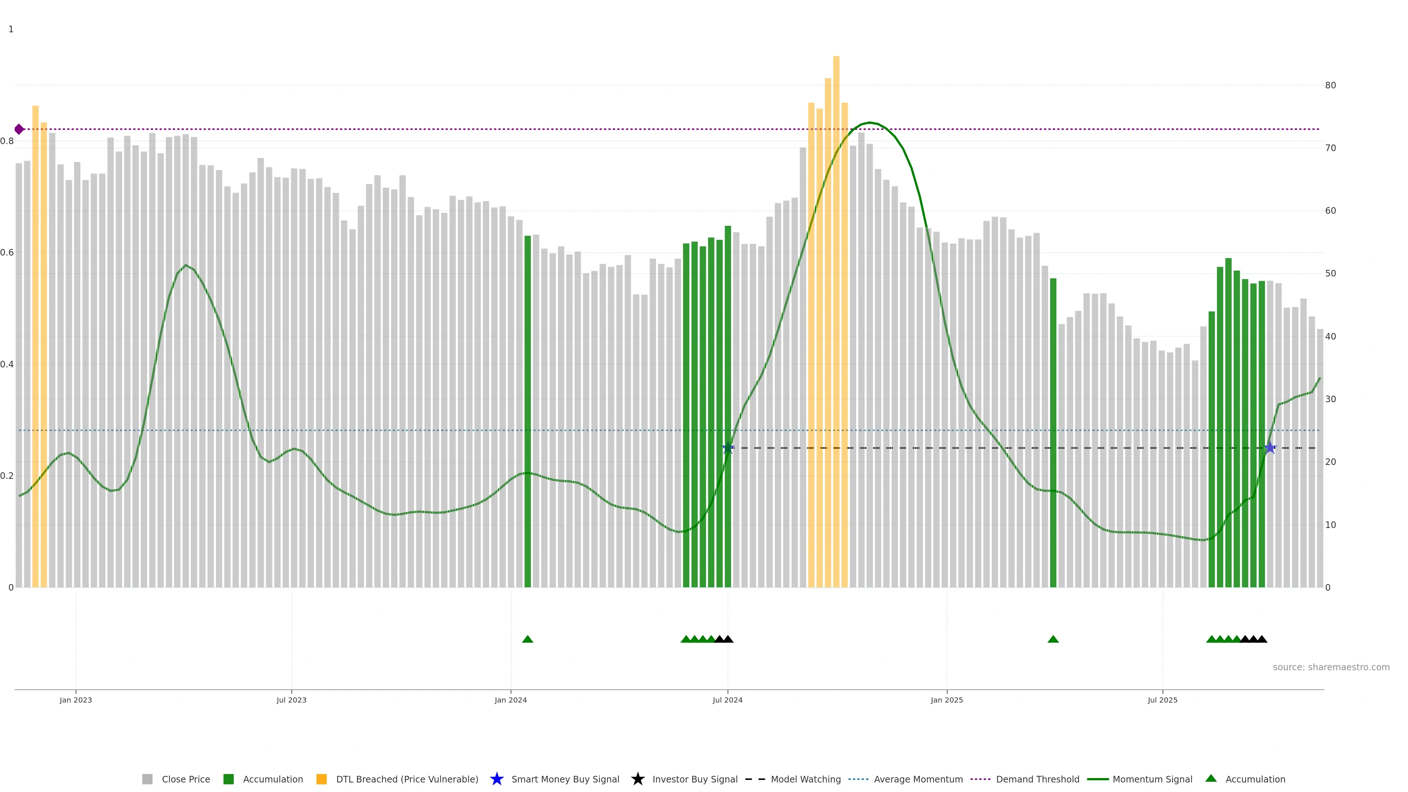The image size is (1408, 792).
Task: Click the Investor Buy Signal legend black star
Action: (x=637, y=780)
